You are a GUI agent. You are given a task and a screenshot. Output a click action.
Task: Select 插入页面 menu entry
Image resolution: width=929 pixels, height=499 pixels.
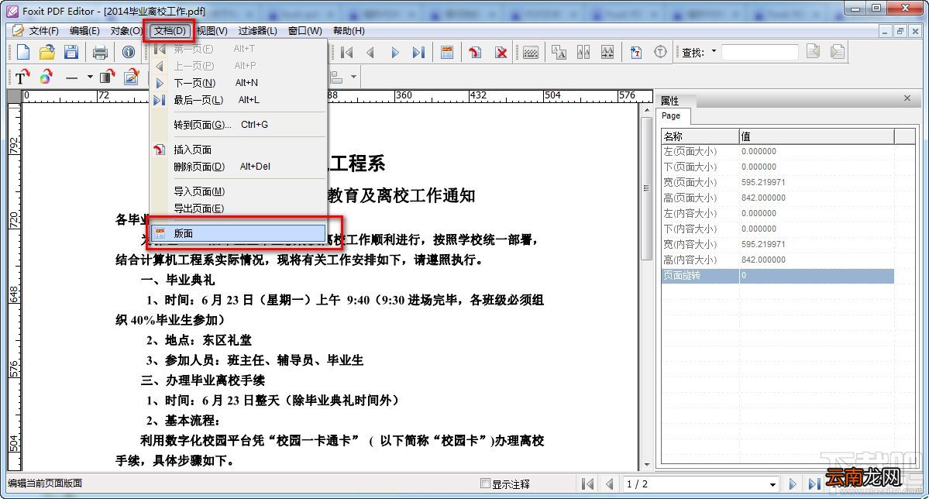(x=238, y=150)
